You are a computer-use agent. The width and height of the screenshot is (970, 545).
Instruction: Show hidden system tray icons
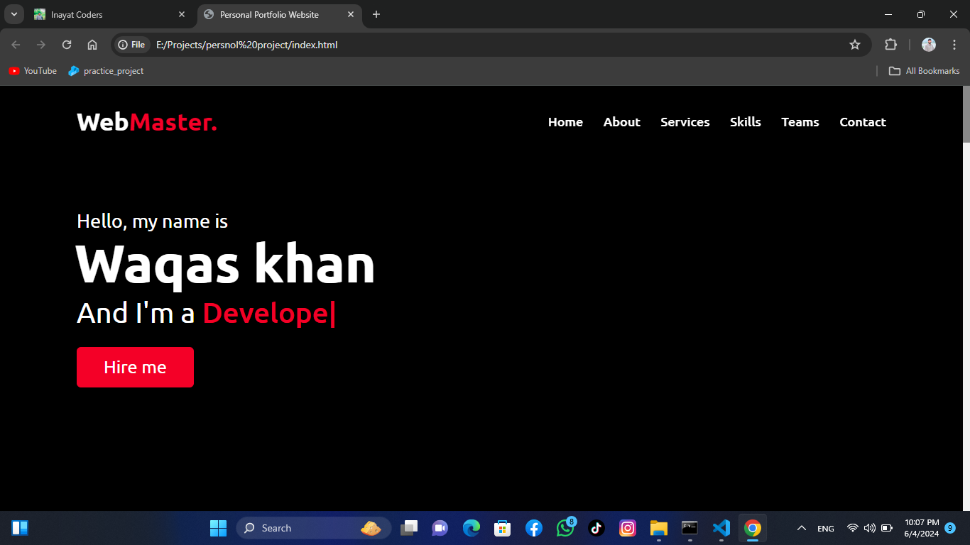pos(802,528)
